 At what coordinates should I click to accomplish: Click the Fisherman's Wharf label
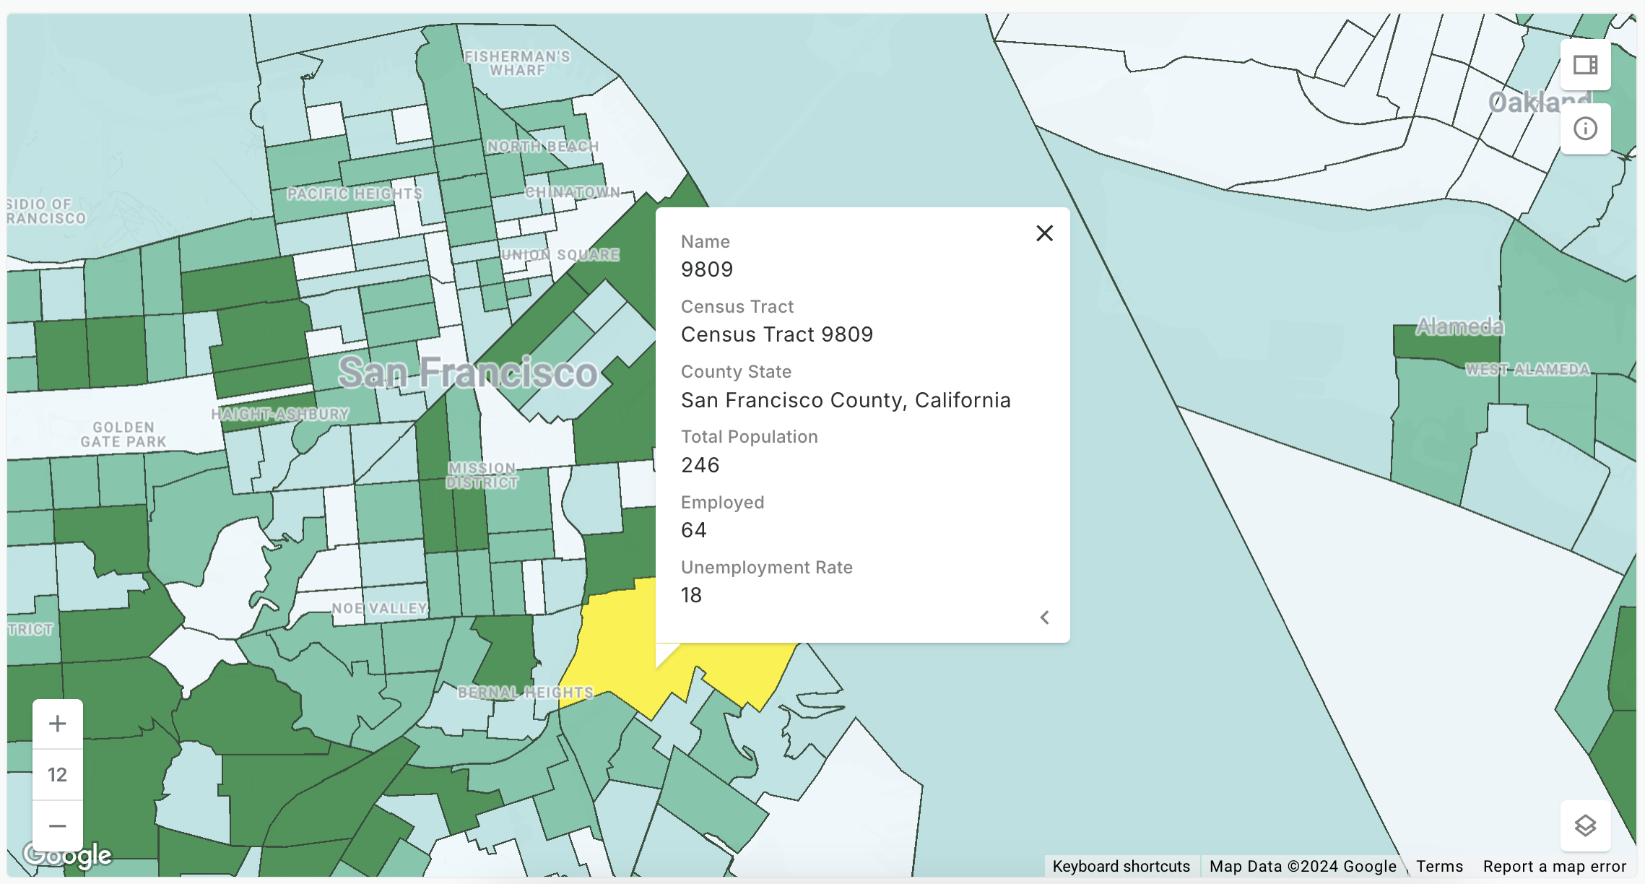coord(517,64)
